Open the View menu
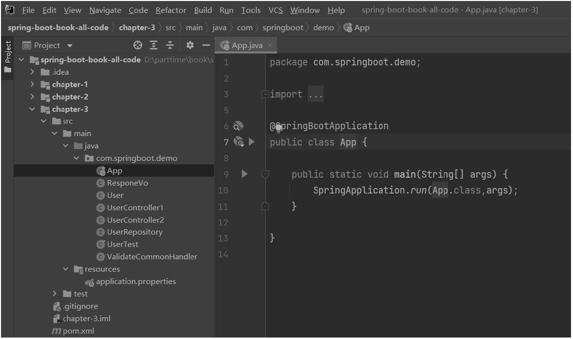The height and width of the screenshot is (339, 573). pyautogui.click(x=73, y=10)
